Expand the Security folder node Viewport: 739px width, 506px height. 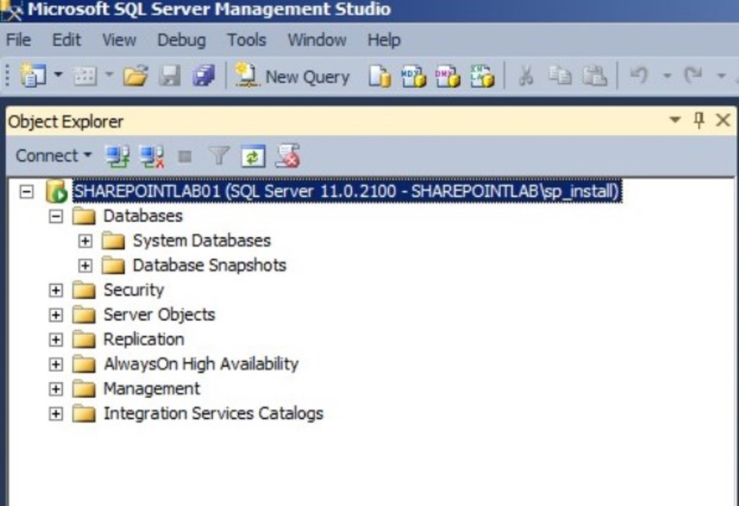[56, 290]
